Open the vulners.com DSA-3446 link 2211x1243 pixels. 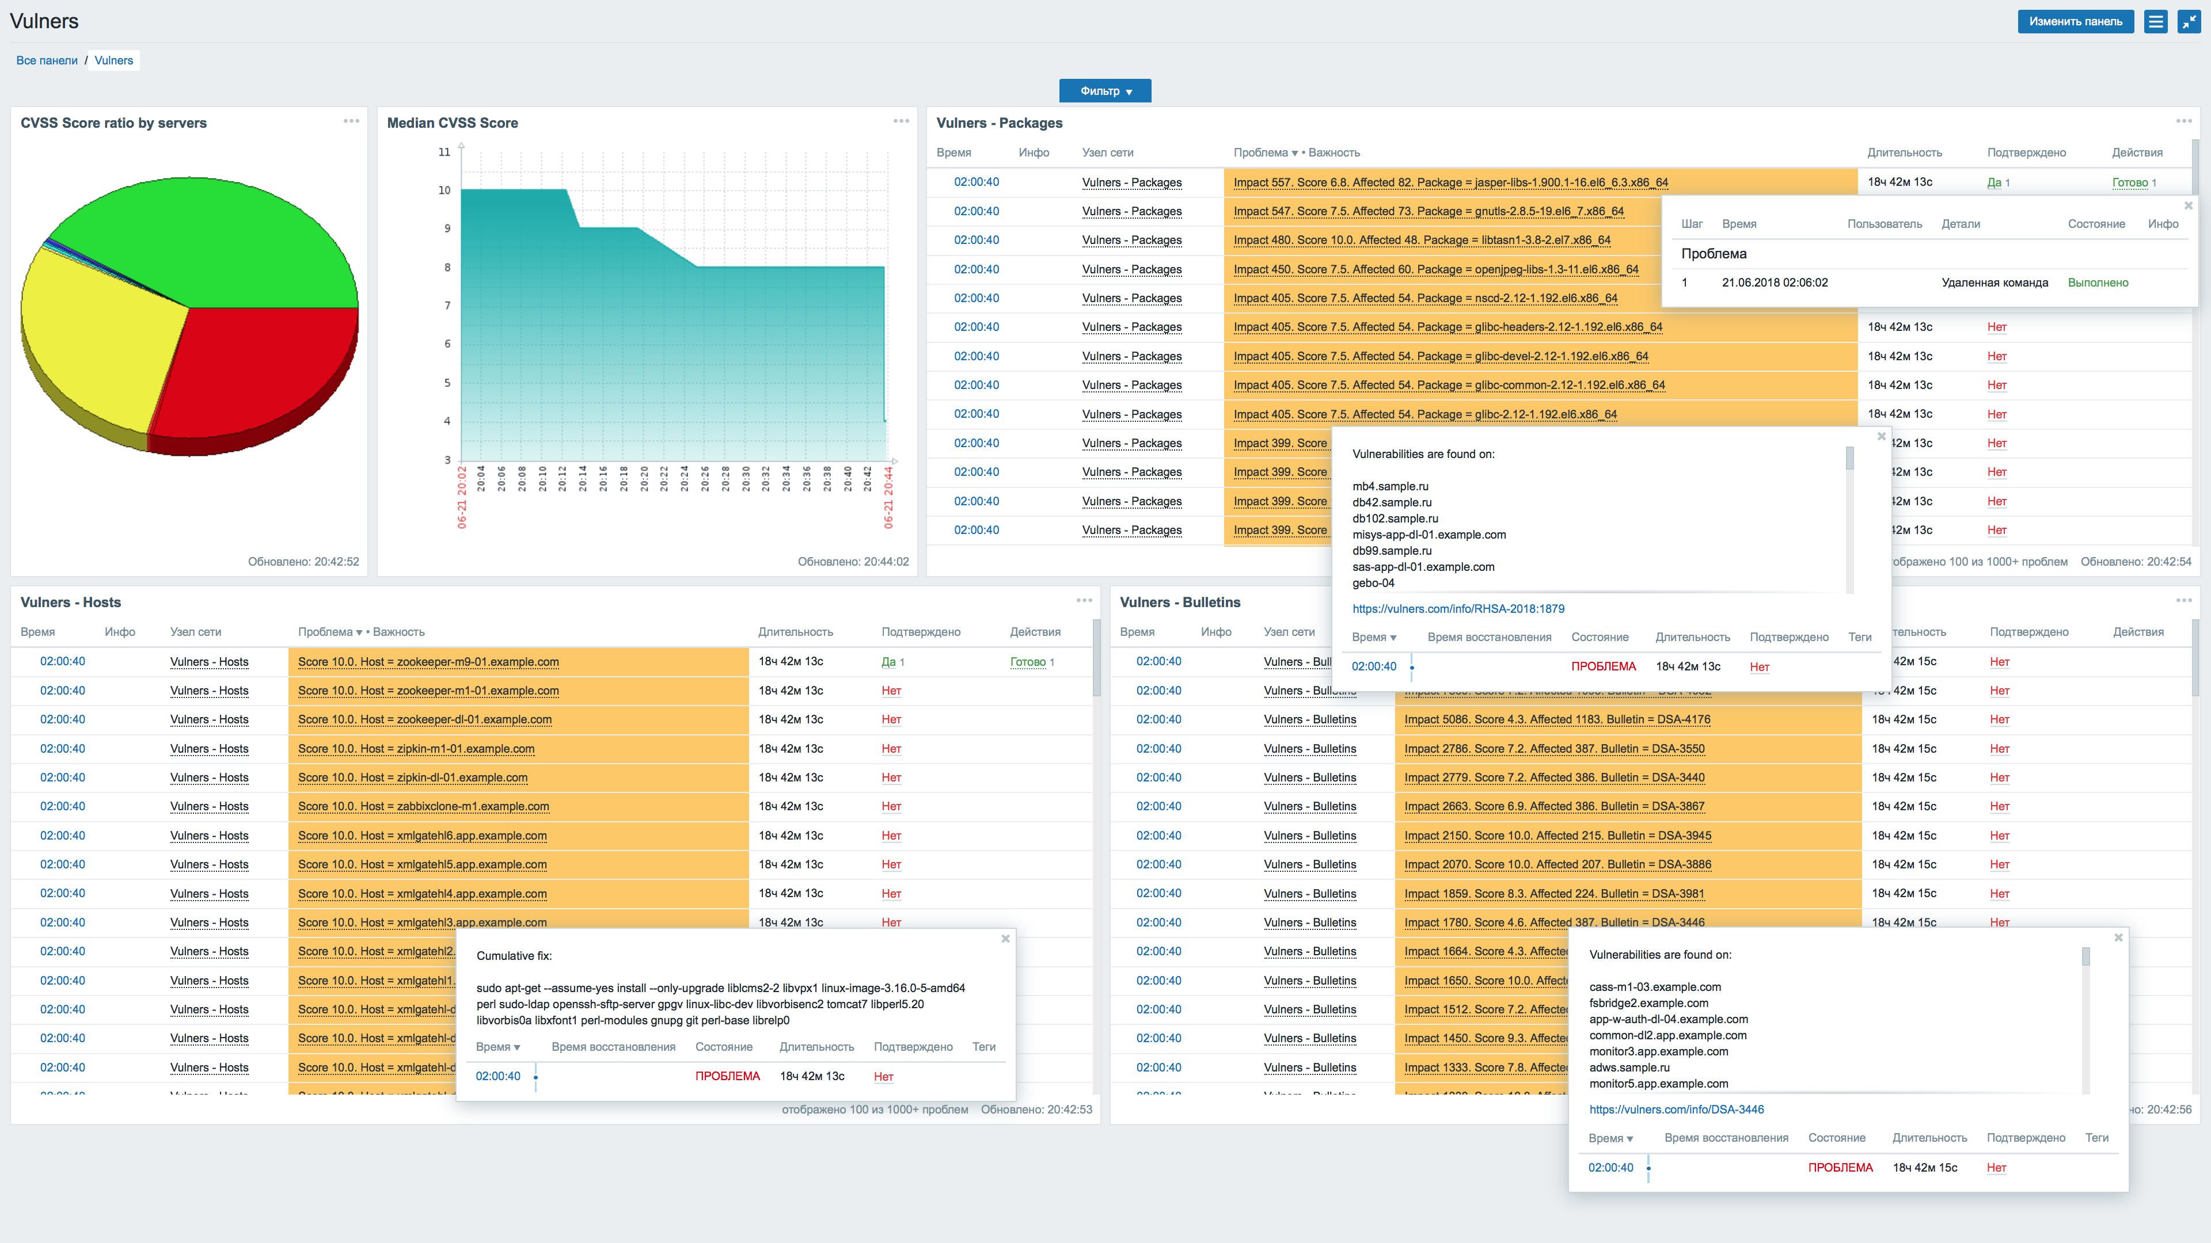pyautogui.click(x=1676, y=1108)
